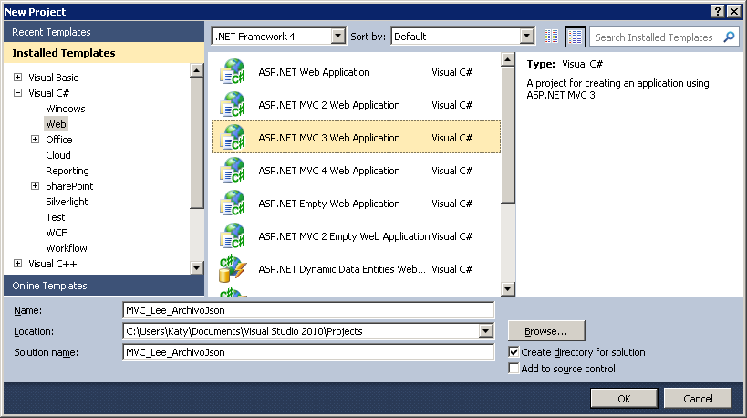Click the ASP.NET Empty Web Application icon
Viewport: 747px width, 418px height.
coord(233,204)
